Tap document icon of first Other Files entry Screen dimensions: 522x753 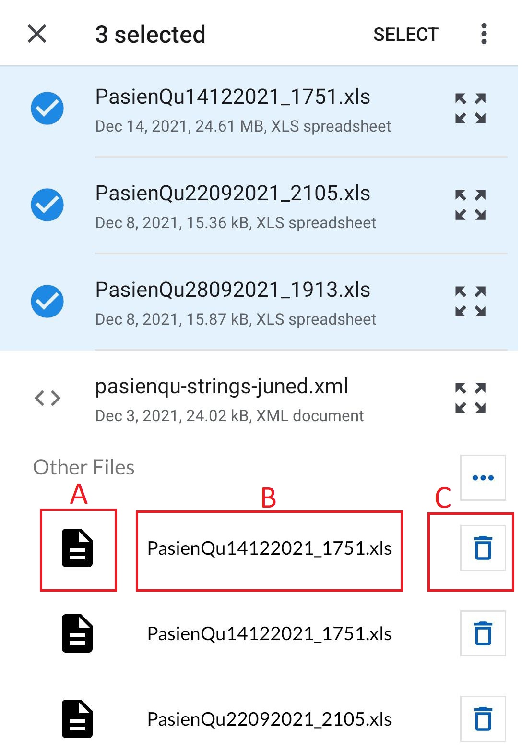coord(77,548)
